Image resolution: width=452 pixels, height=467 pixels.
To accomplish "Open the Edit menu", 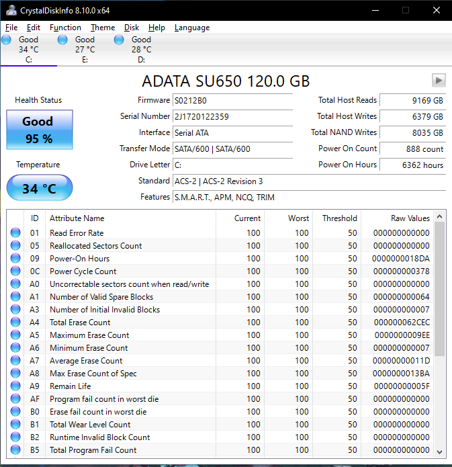I will coord(34,28).
